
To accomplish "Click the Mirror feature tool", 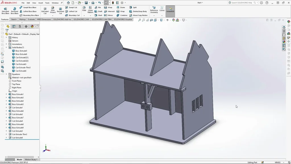I will click(x=108, y=15).
